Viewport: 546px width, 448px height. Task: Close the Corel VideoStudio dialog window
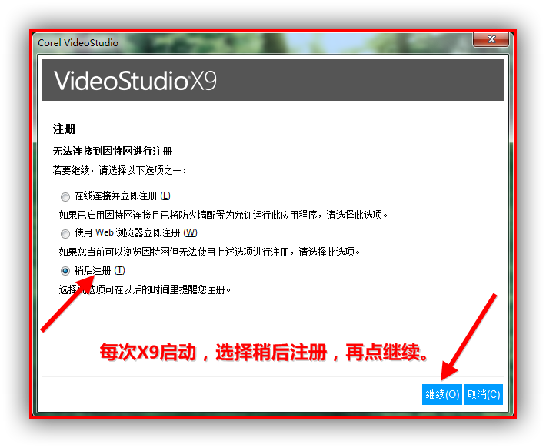coord(490,42)
